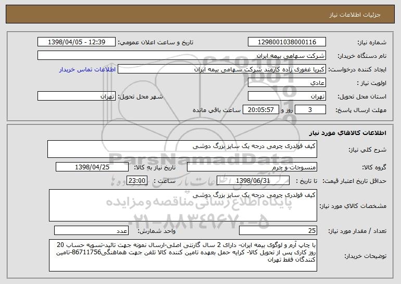Click the buyer notes text box توضیحات خریدار
The image size is (401, 284).
point(183,255)
